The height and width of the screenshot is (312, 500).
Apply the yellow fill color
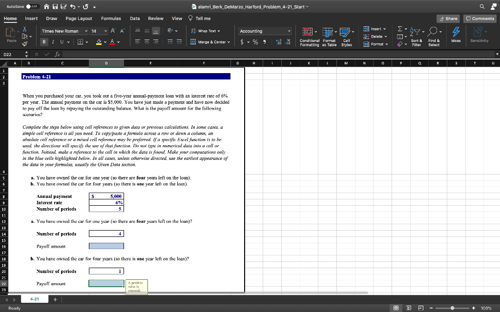(99, 42)
